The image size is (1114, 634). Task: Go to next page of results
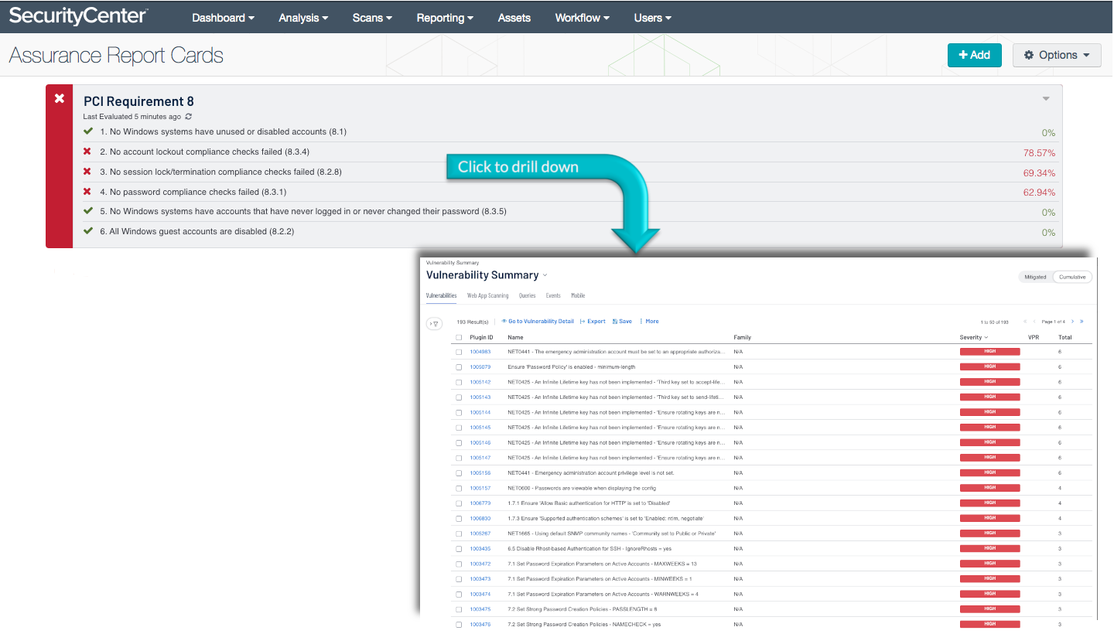[x=1072, y=322]
